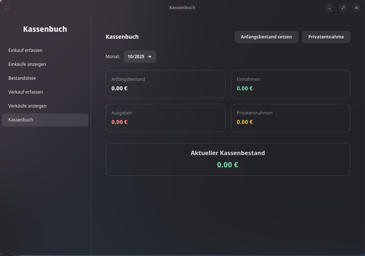Screen dimensions: 365x256
Task: Click the Kassenbuch title in the window title bar
Action: click(182, 8)
